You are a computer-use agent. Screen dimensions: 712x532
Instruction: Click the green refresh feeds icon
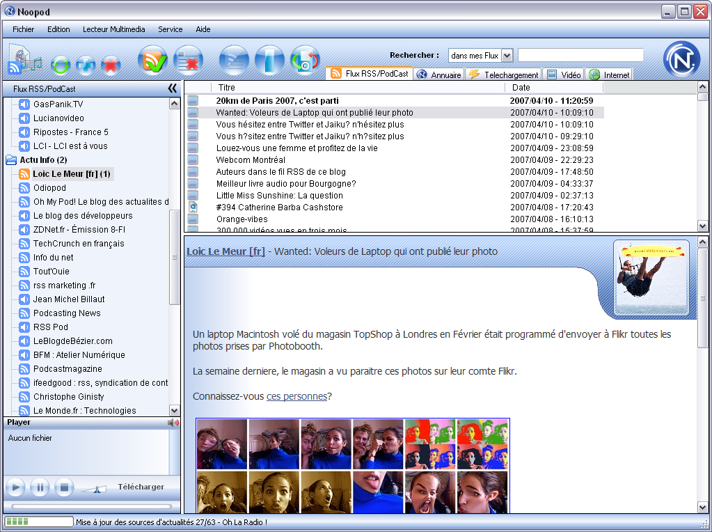(x=61, y=65)
